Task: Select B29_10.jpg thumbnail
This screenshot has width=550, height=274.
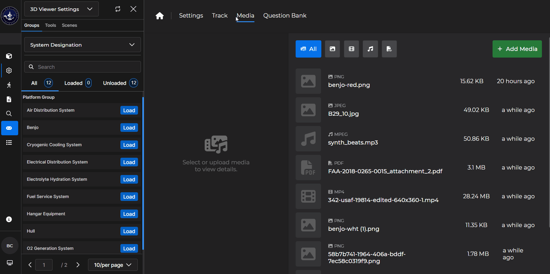Action: (308, 110)
